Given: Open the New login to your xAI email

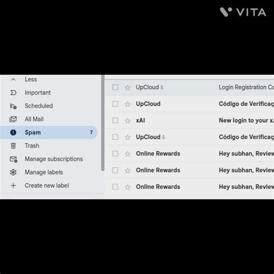Looking at the screenshot, I should click(190, 121).
